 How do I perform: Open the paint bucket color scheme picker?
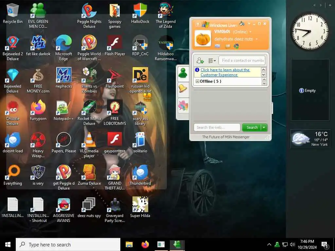pos(242,23)
